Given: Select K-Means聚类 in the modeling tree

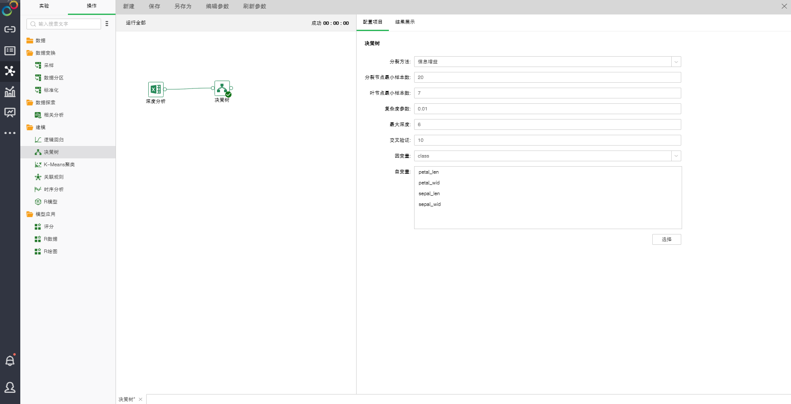Looking at the screenshot, I should (59, 165).
